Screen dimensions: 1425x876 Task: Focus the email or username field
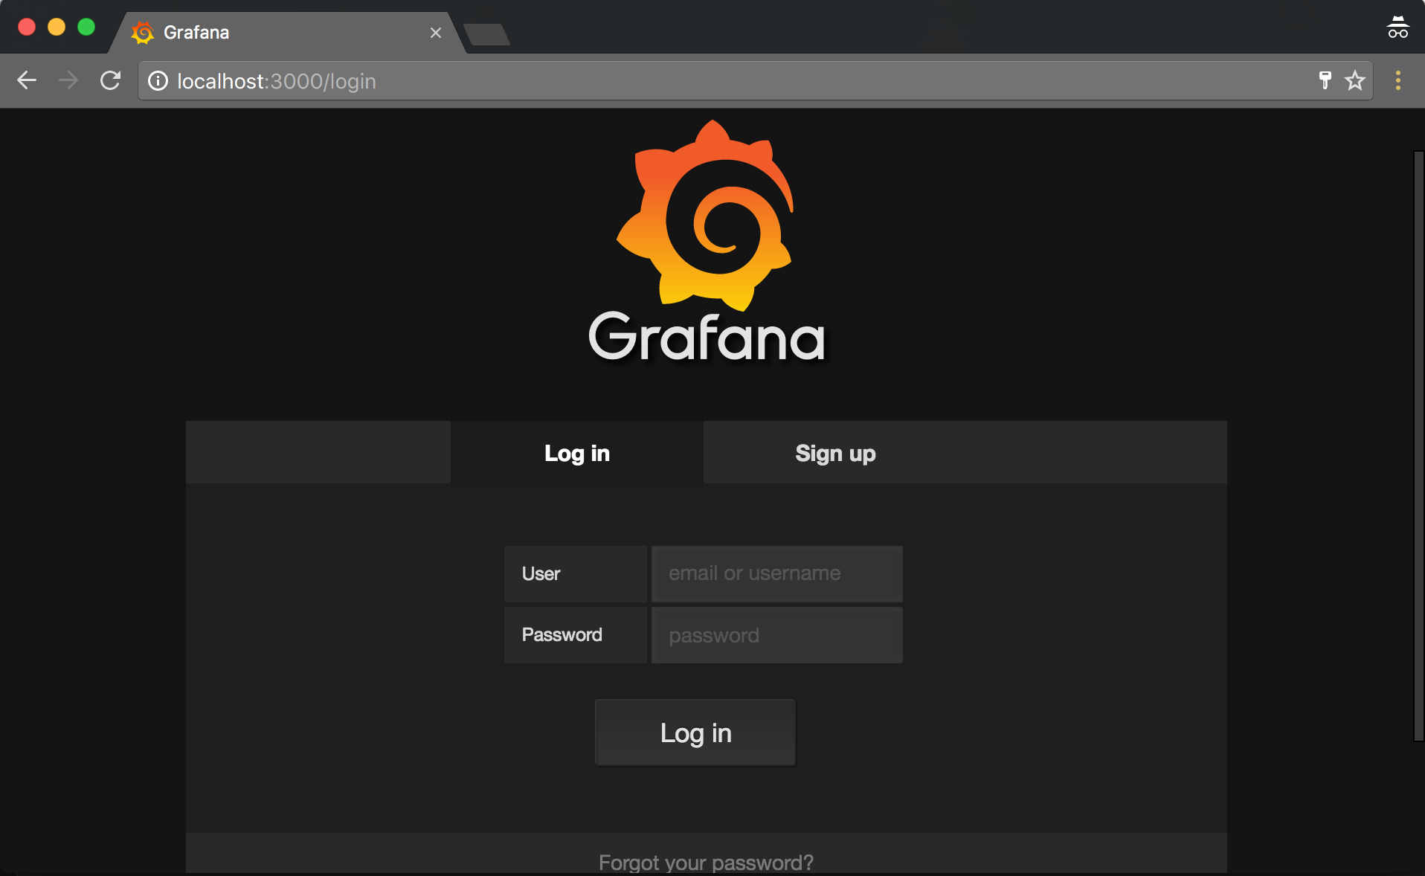(777, 574)
